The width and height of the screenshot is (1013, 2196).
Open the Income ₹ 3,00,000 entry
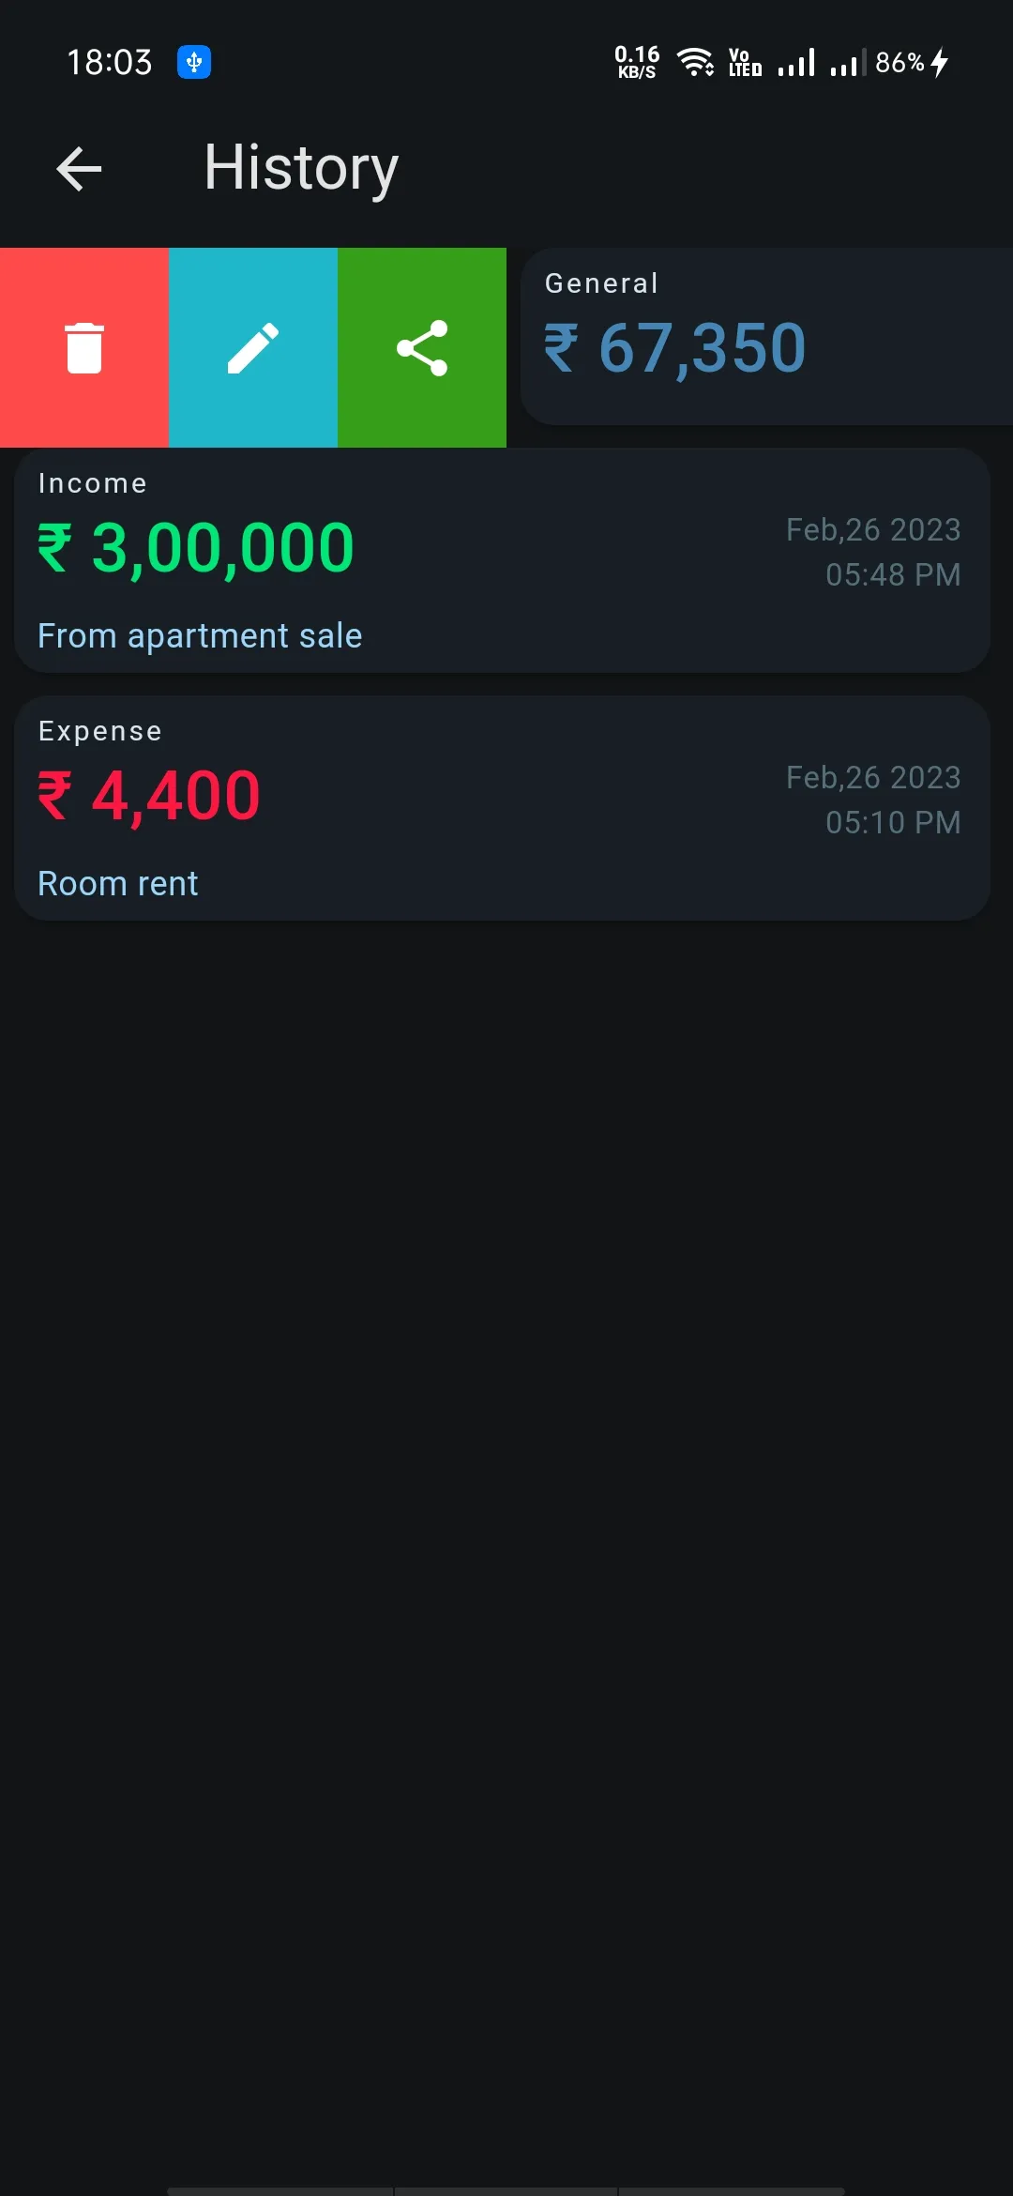pyautogui.click(x=502, y=560)
